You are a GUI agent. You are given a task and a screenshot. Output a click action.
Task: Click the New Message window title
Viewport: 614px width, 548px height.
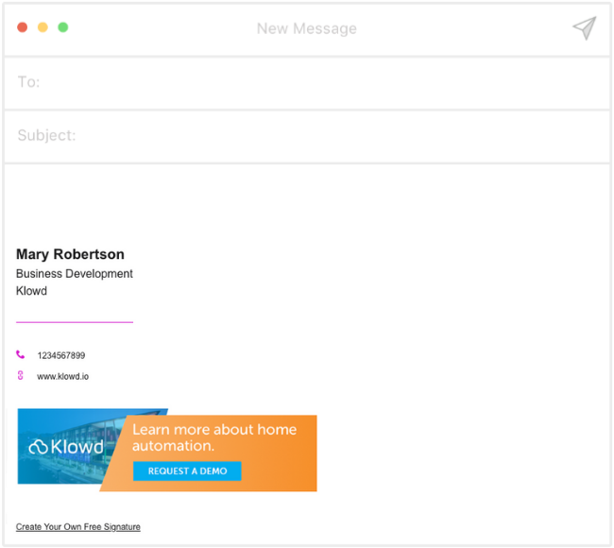[x=307, y=28]
